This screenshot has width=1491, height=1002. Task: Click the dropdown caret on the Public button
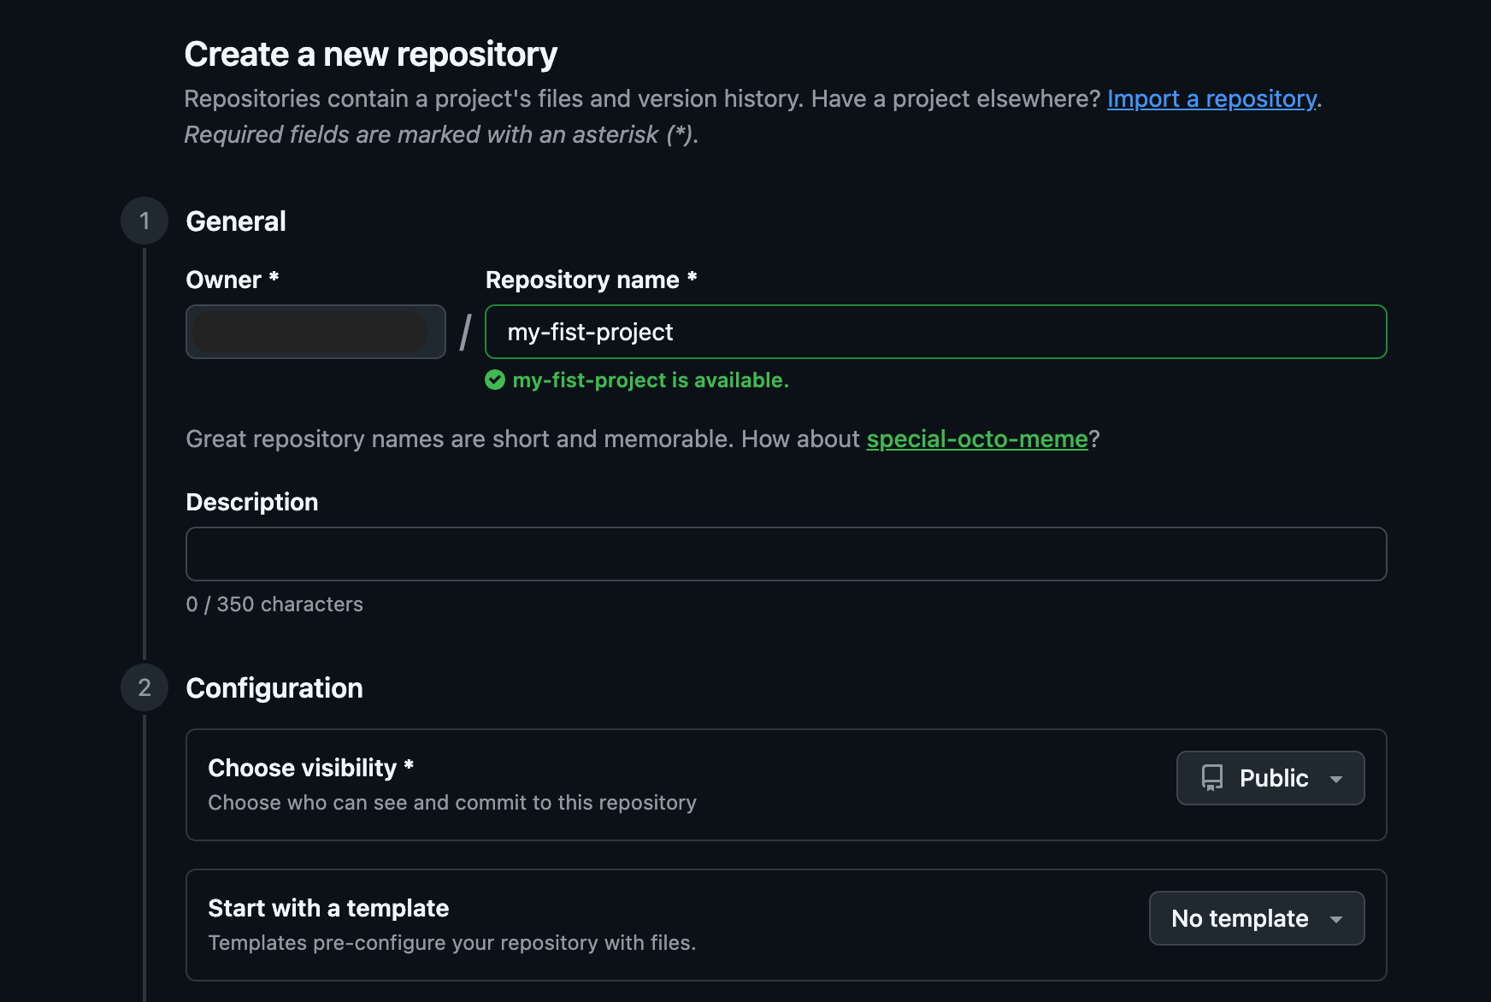click(1338, 779)
